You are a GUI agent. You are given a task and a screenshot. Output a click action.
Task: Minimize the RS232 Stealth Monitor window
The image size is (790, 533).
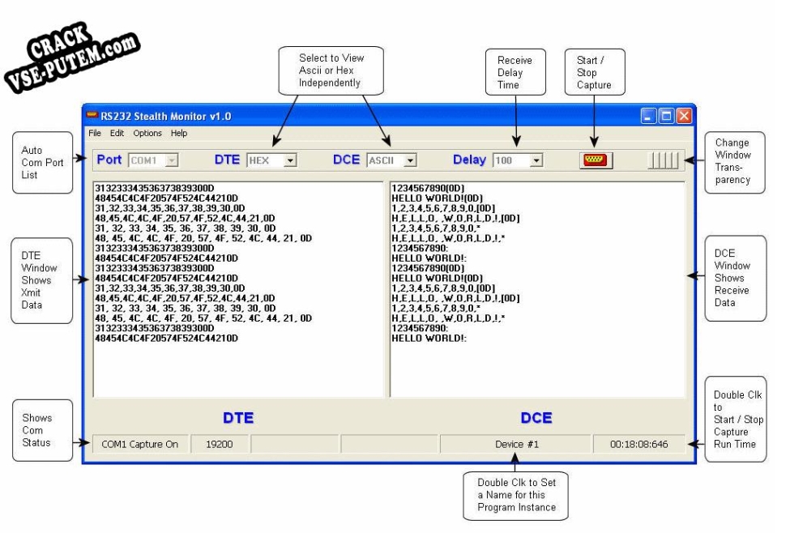pyautogui.click(x=650, y=117)
